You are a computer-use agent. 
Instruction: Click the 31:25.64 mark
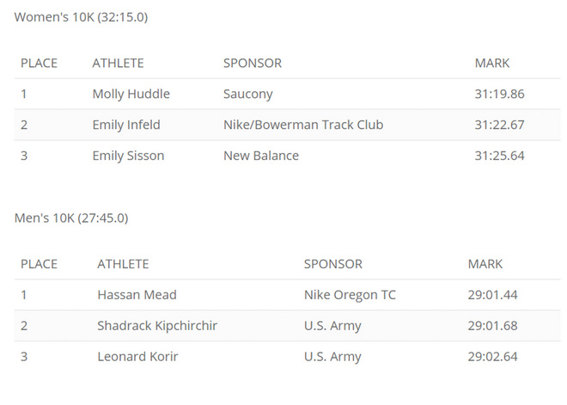coord(499,156)
